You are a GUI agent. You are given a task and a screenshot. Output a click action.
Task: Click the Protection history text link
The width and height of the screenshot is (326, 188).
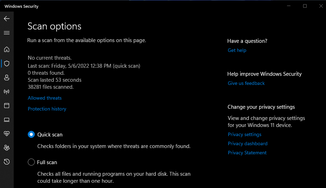[47, 109]
